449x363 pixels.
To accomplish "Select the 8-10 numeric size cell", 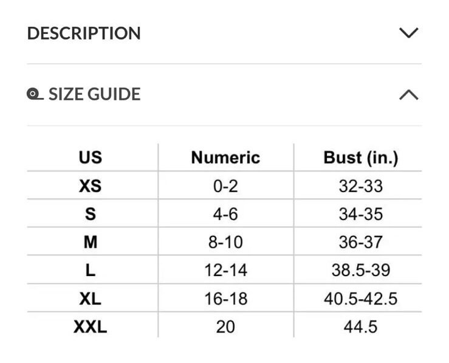I will tap(225, 242).
